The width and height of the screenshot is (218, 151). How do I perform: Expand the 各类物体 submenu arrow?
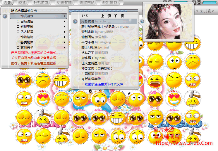click(65, 42)
